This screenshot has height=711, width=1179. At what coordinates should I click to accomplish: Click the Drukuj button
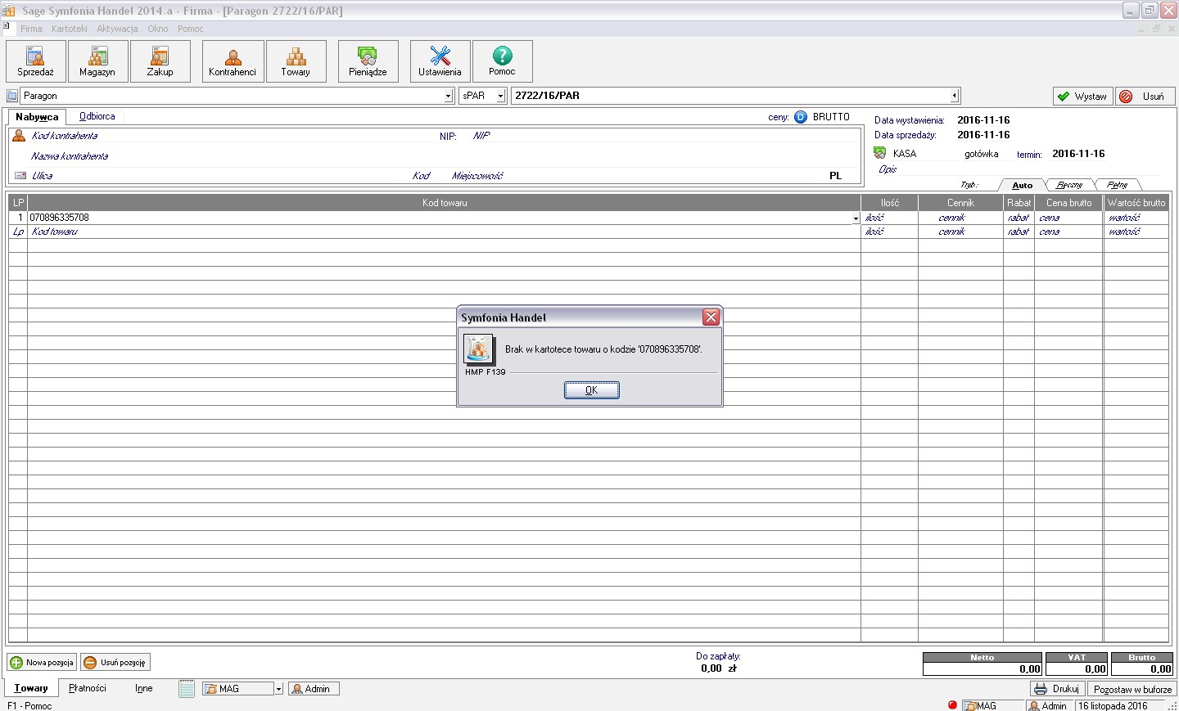(x=1057, y=689)
